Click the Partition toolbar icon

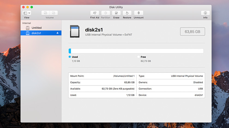(106, 13)
